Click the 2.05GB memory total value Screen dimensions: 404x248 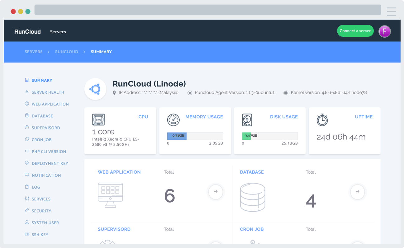216,143
